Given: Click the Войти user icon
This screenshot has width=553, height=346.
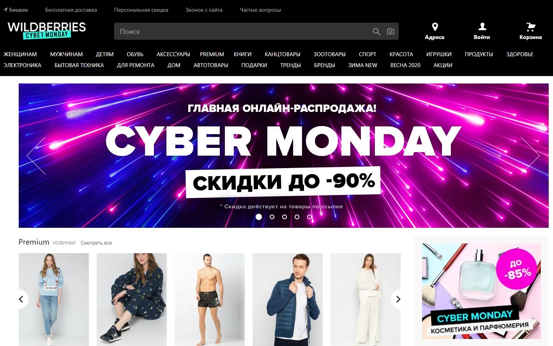Looking at the screenshot, I should click(x=482, y=26).
